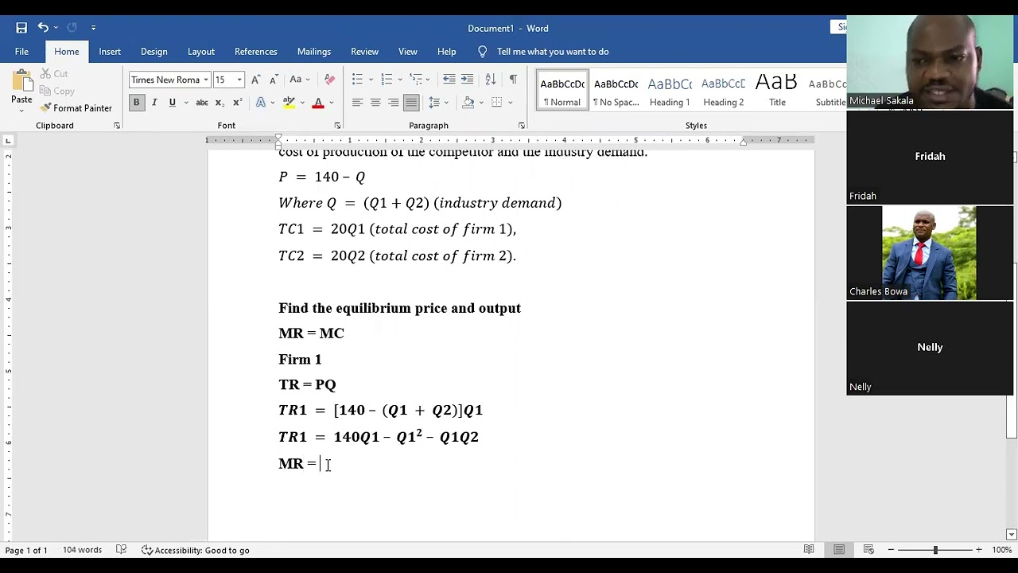Viewport: 1018px width, 573px height.
Task: Switch to Read Mode view
Action: pyautogui.click(x=809, y=550)
